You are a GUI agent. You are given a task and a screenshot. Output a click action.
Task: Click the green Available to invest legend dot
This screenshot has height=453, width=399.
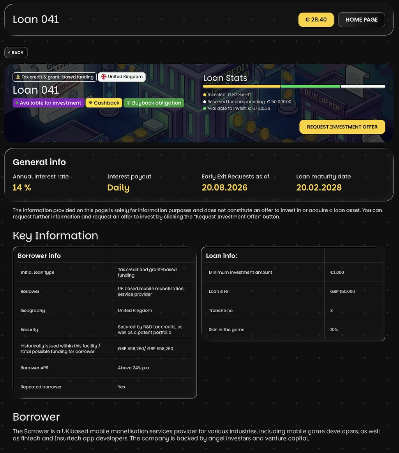[205, 108]
